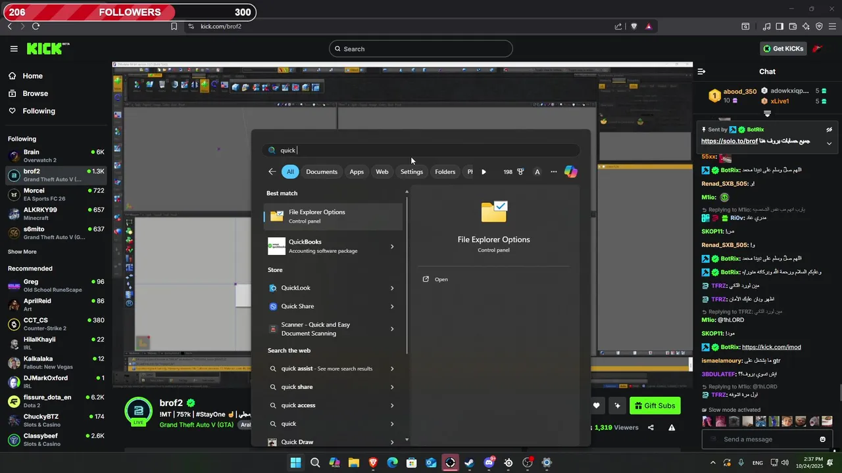842x473 pixels.
Task: Expand the chat leaderboard
Action: [768, 114]
